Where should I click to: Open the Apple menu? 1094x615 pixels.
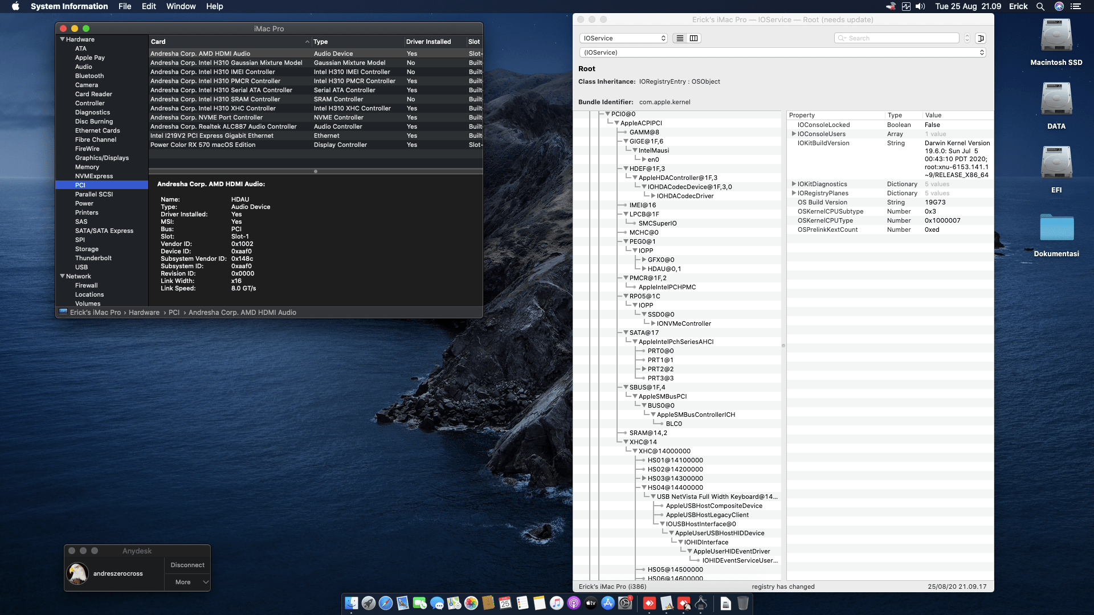pos(15,6)
